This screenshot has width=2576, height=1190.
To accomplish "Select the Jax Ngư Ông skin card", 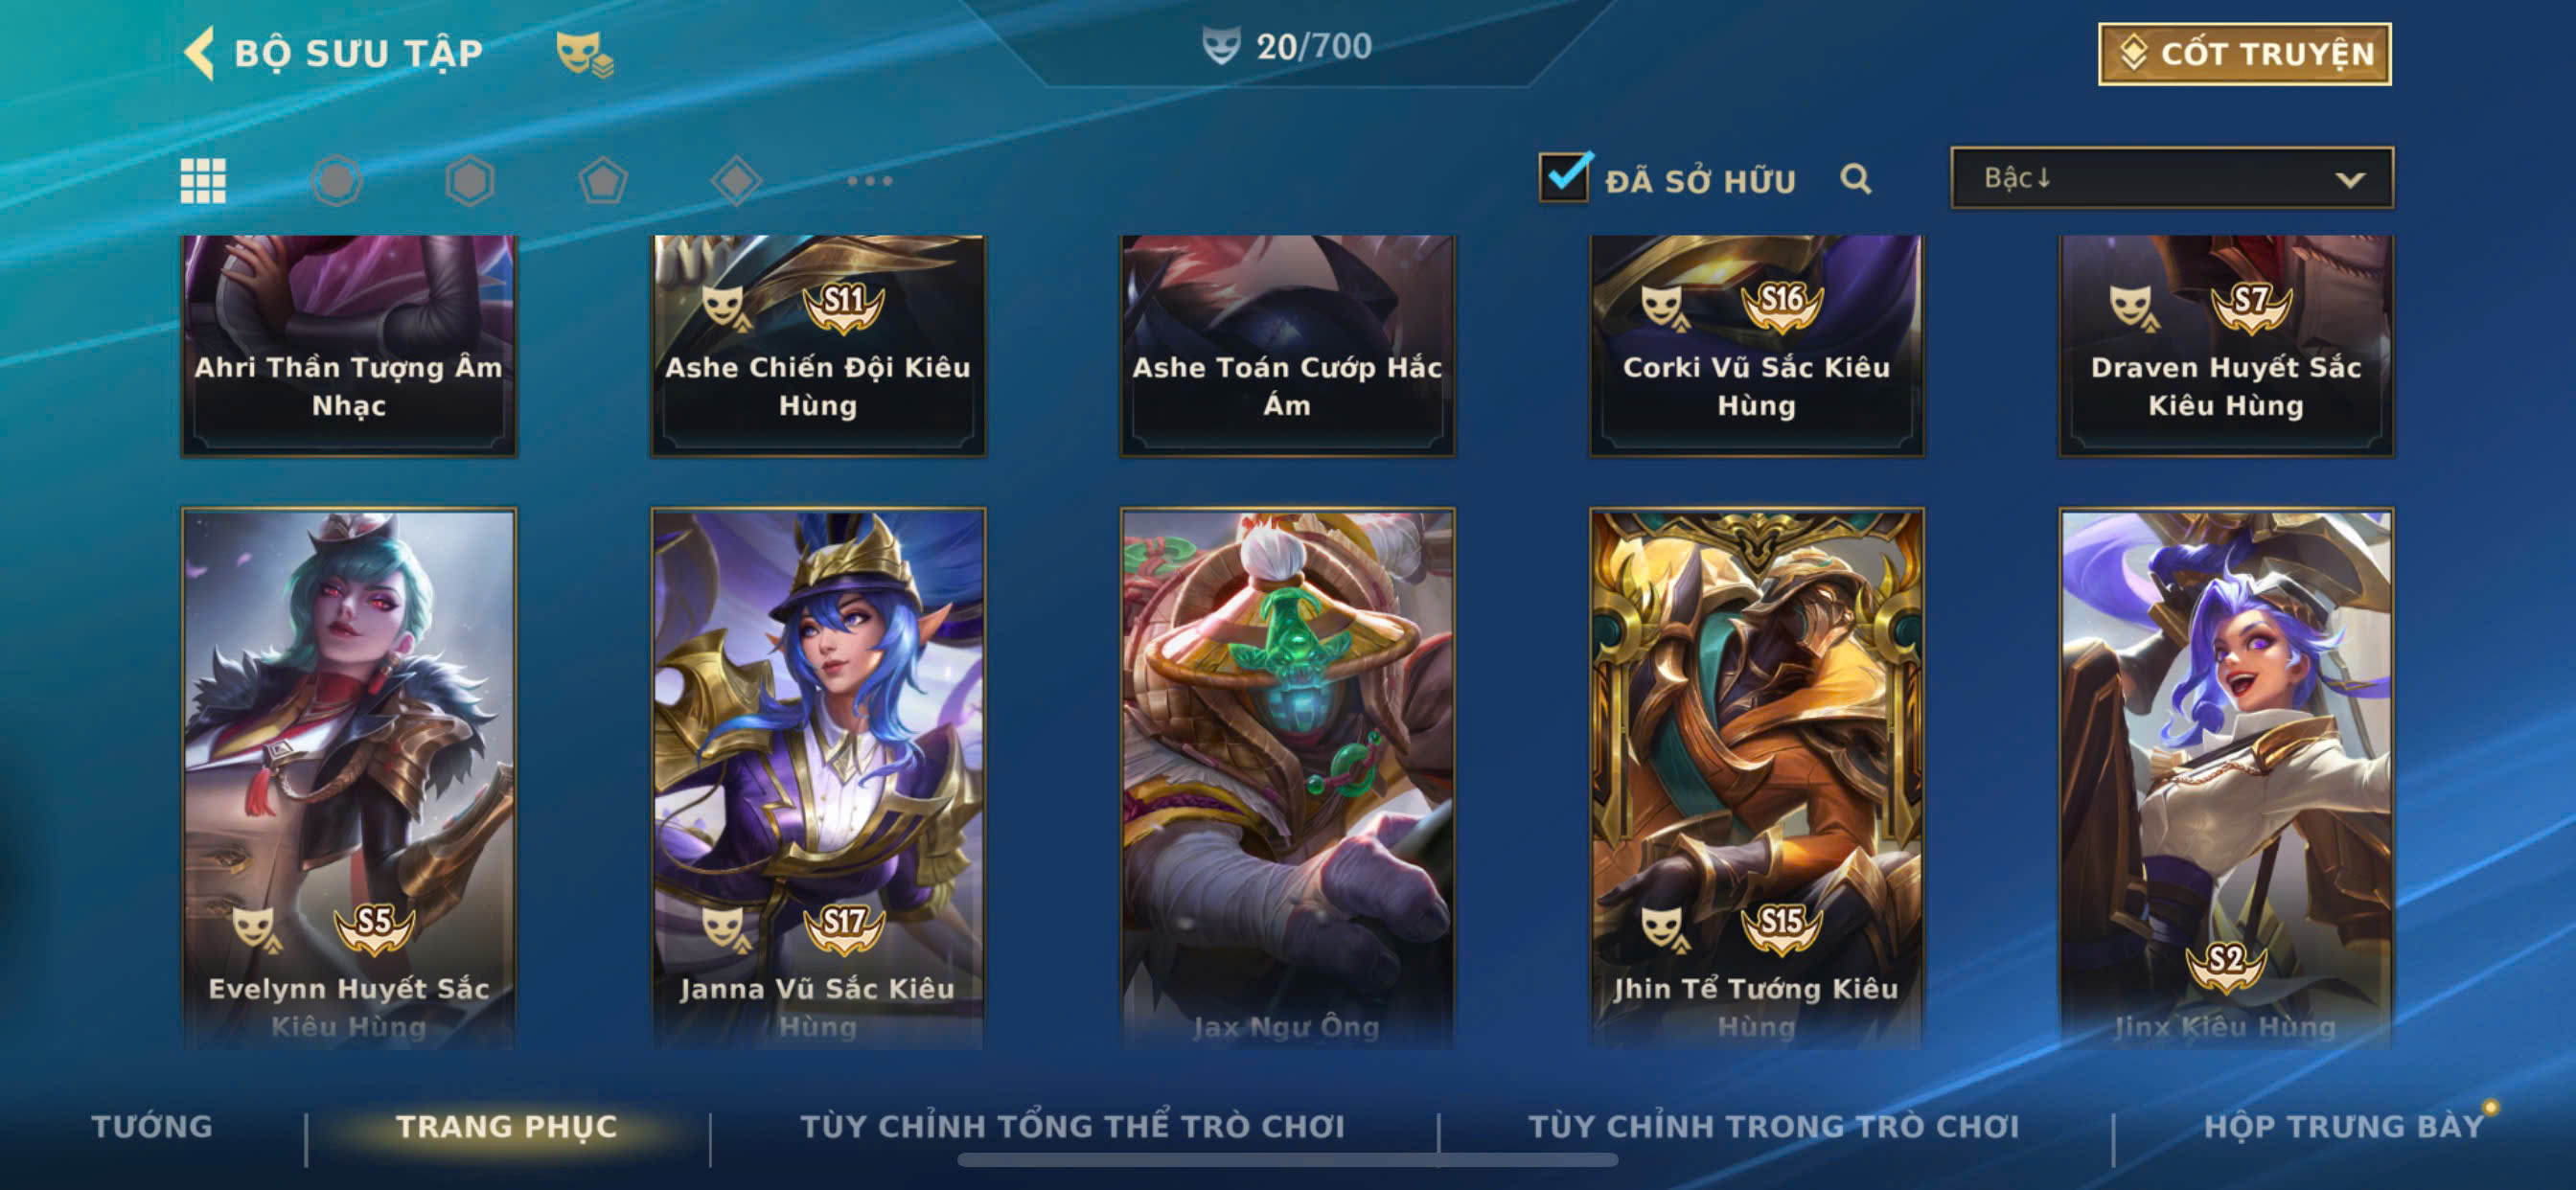I will 1287,778.
